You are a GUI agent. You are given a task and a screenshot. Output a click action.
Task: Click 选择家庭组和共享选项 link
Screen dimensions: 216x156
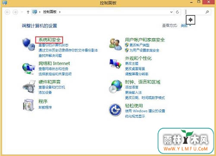pos(55,74)
